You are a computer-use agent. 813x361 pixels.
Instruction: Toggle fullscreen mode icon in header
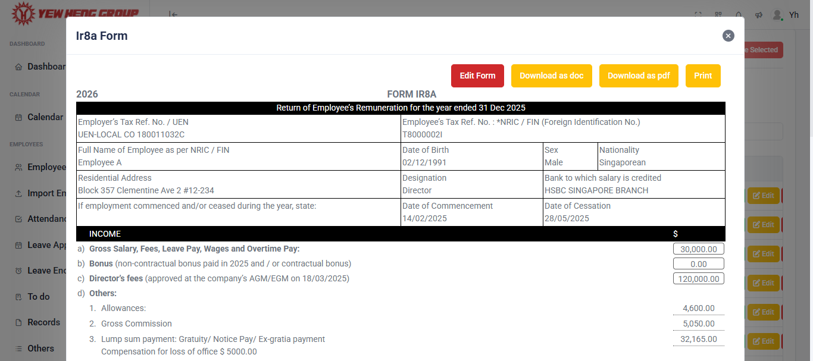[x=698, y=15]
